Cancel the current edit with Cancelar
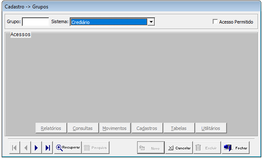This screenshot has width=263, height=159. click(179, 148)
